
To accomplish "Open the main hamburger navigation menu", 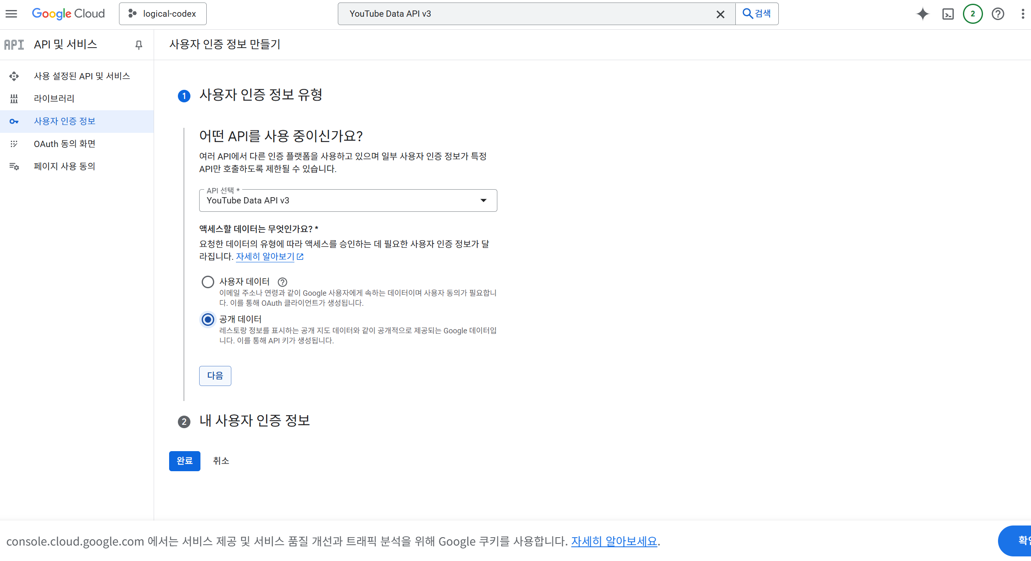I will (x=11, y=14).
